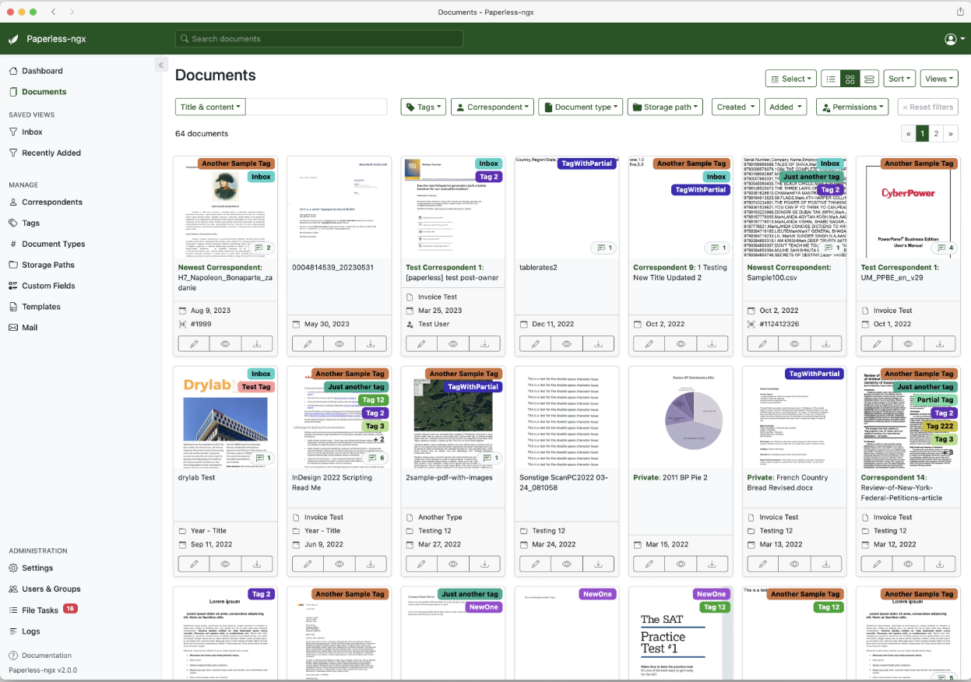The width and height of the screenshot is (971, 682).
Task: Collapse the sidebar with the chevron icon
Action: tap(161, 65)
